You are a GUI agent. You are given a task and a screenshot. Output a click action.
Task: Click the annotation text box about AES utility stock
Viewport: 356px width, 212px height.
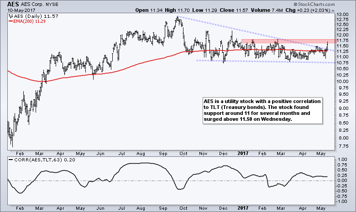(x=263, y=111)
